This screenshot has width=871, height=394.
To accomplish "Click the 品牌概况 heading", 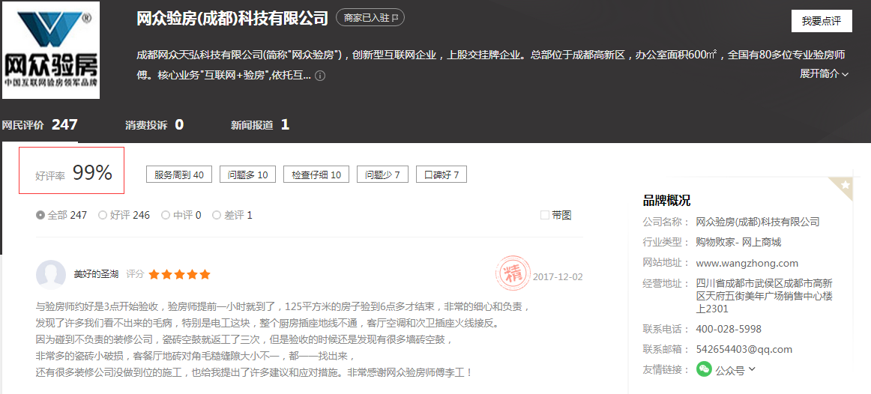I will [x=666, y=201].
